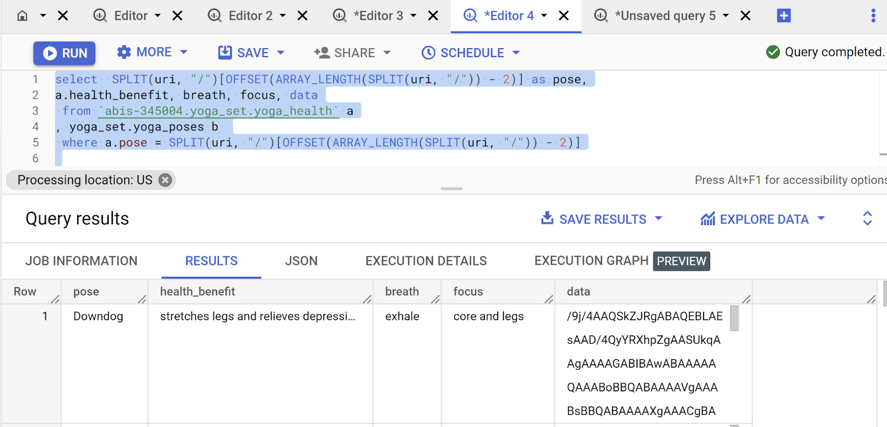The height and width of the screenshot is (427, 887).
Task: Open the SCHEDULE dropdown
Action: (x=471, y=53)
